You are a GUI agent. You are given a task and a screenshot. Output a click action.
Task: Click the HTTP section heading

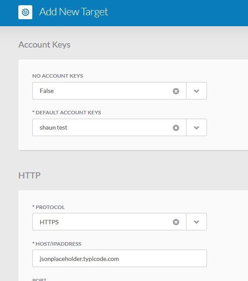(29, 175)
